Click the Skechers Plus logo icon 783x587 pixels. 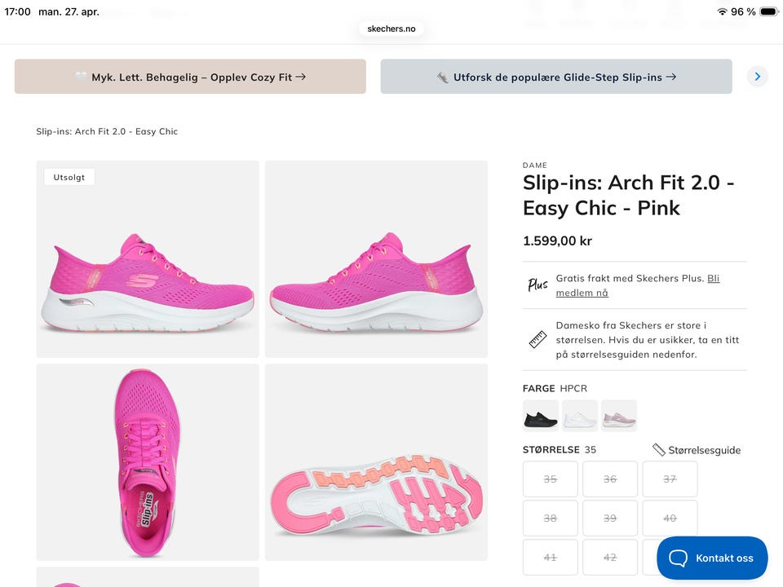(537, 285)
